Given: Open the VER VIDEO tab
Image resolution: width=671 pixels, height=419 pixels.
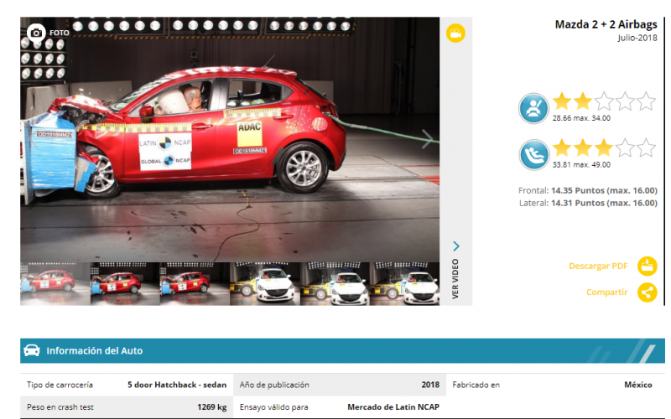Looking at the screenshot, I should pyautogui.click(x=455, y=279).
